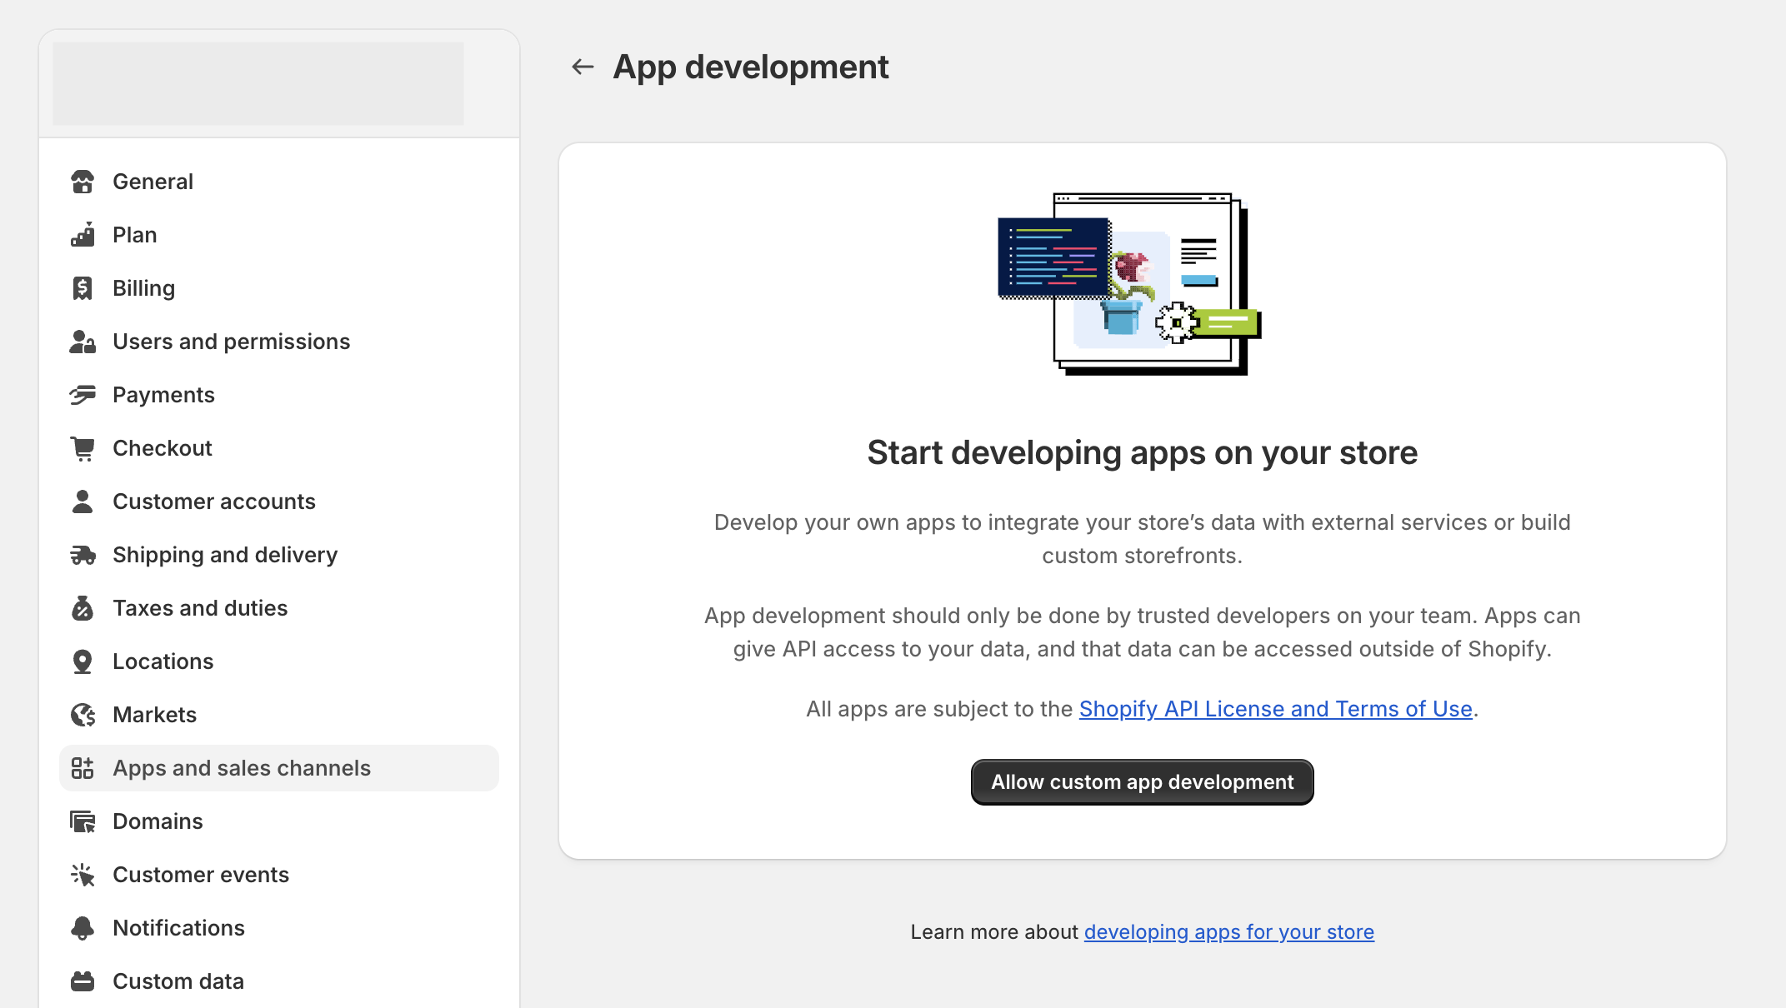Open Customer accounts settings
The image size is (1786, 1008).
279,502
